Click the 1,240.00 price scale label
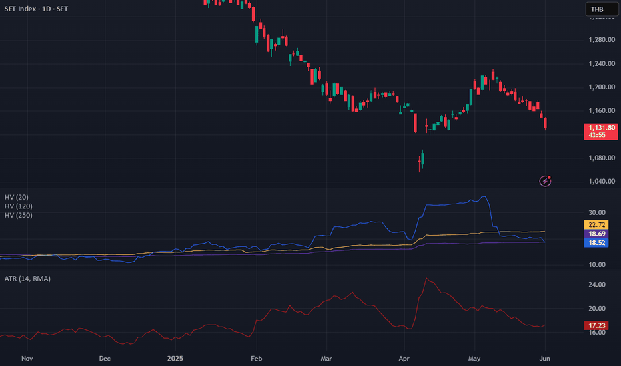Screen dimensions: 621x366 pyautogui.click(x=602, y=63)
